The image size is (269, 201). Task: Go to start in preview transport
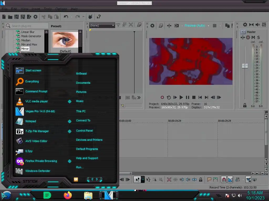(200, 97)
